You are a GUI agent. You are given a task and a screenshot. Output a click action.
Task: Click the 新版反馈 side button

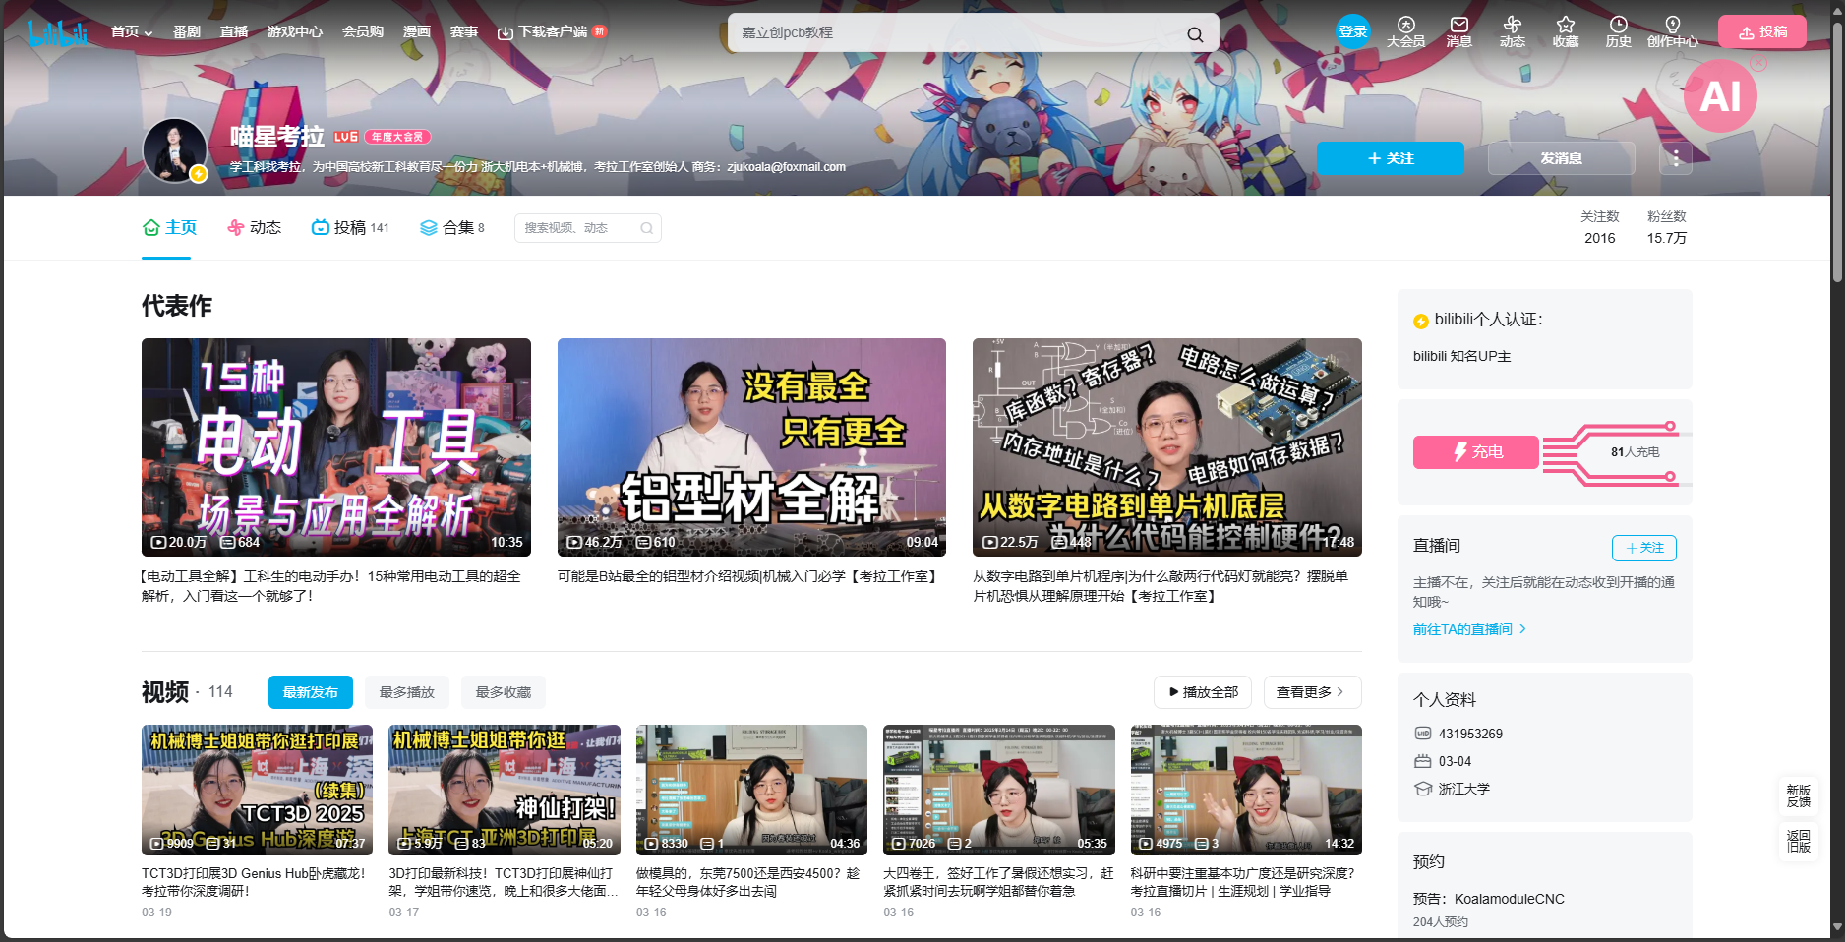click(x=1799, y=796)
